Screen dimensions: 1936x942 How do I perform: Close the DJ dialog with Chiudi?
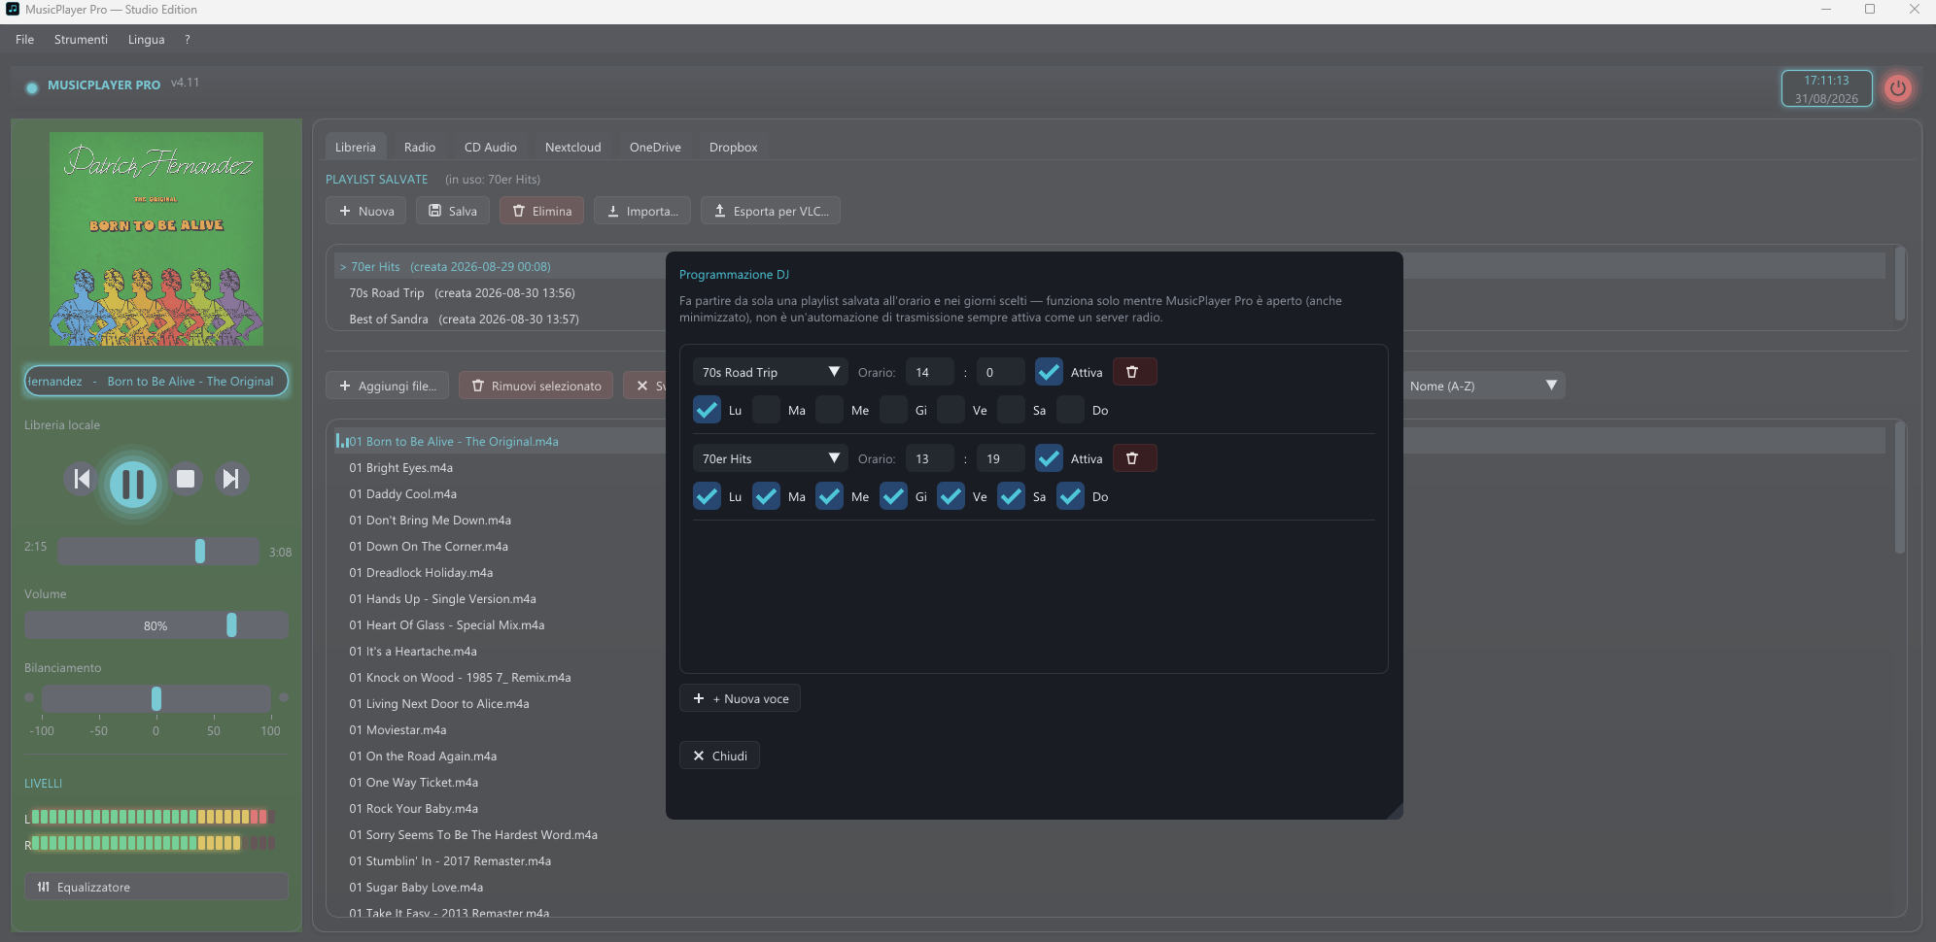pos(719,756)
